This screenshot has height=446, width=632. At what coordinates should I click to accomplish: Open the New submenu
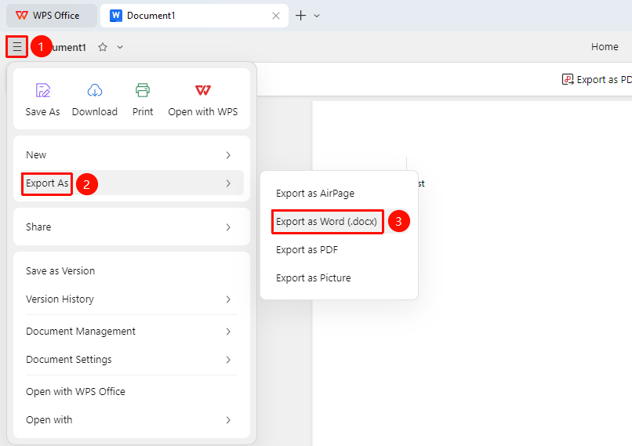[x=132, y=155]
